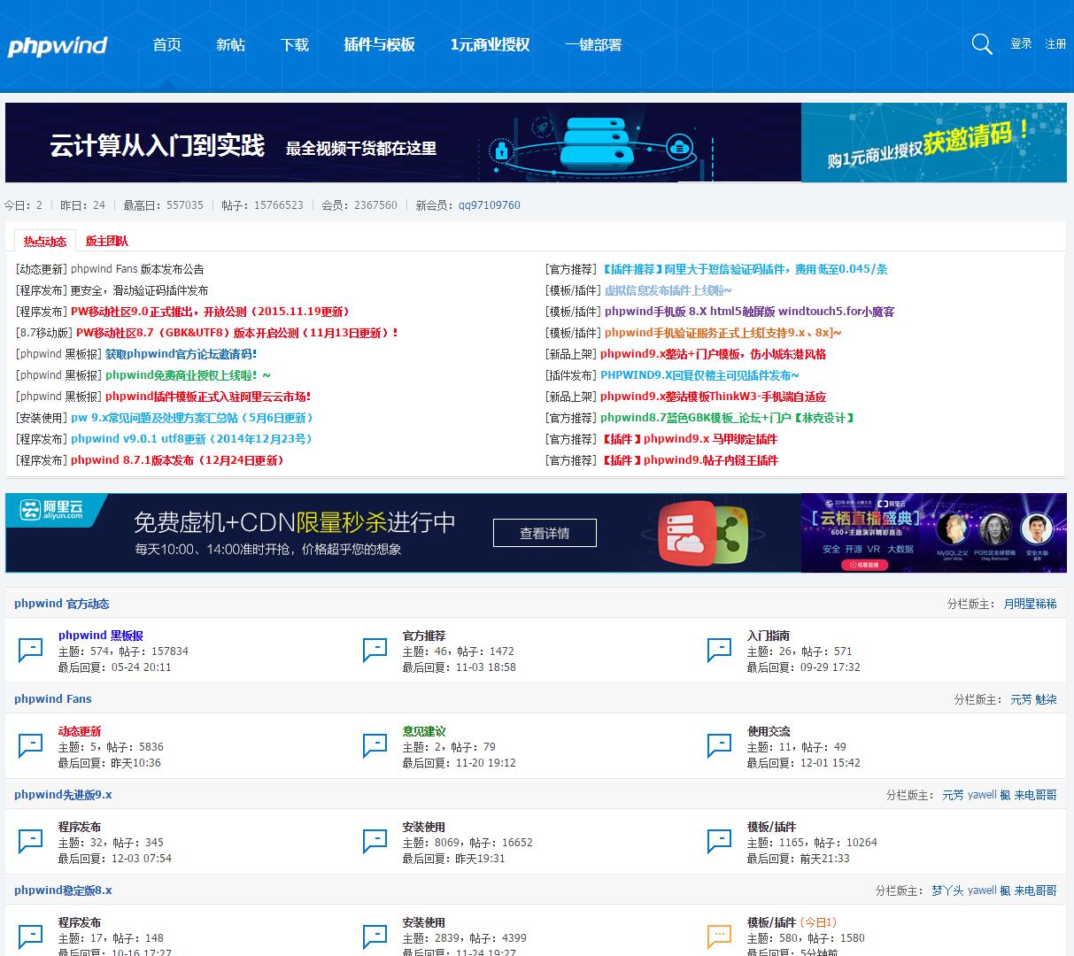Open the 云栖直播盛典 banner
This screenshot has width=1074, height=956.
click(x=934, y=533)
